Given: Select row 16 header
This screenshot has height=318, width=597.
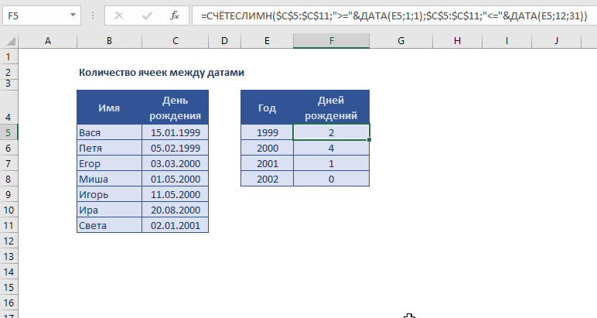Looking at the screenshot, I should [x=9, y=303].
